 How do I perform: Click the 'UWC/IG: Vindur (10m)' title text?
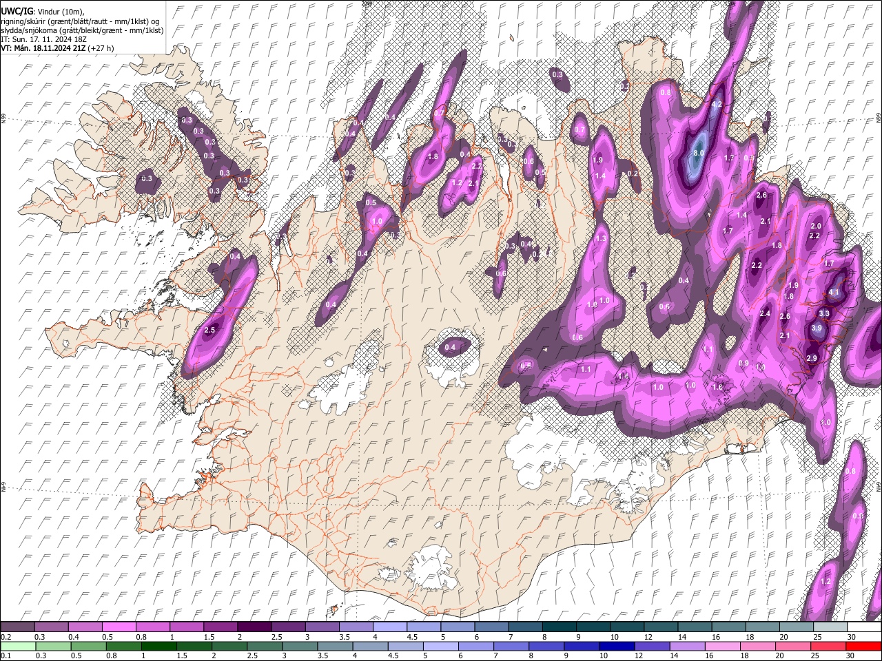[x=42, y=12]
